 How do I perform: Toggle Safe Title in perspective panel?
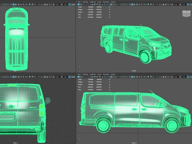pos(126,4)
